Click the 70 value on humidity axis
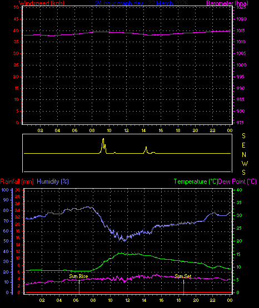 (6, 221)
